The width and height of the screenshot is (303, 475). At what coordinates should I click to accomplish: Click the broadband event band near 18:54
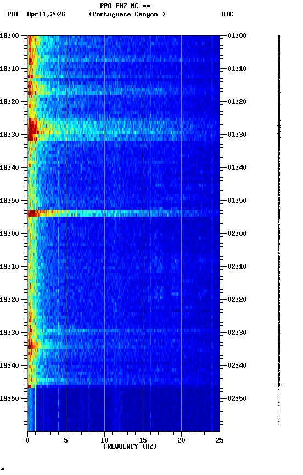[124, 213]
